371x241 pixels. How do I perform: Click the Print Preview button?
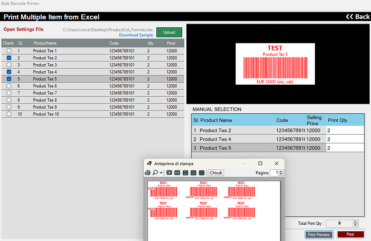pos(319,235)
